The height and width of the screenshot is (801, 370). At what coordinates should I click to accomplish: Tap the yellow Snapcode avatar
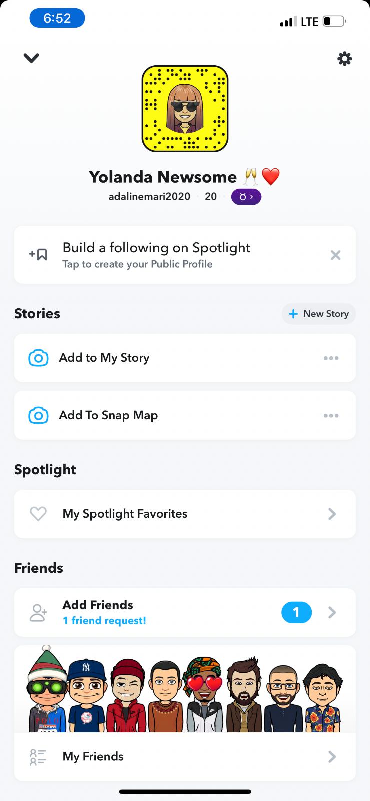pos(185,109)
